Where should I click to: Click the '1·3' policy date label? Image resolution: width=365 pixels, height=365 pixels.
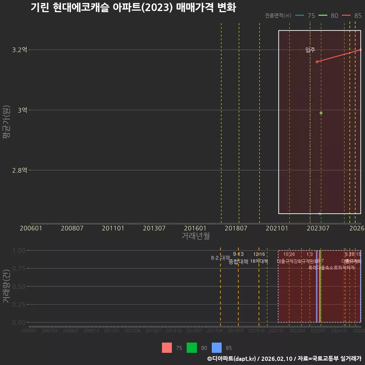[x=309, y=254]
